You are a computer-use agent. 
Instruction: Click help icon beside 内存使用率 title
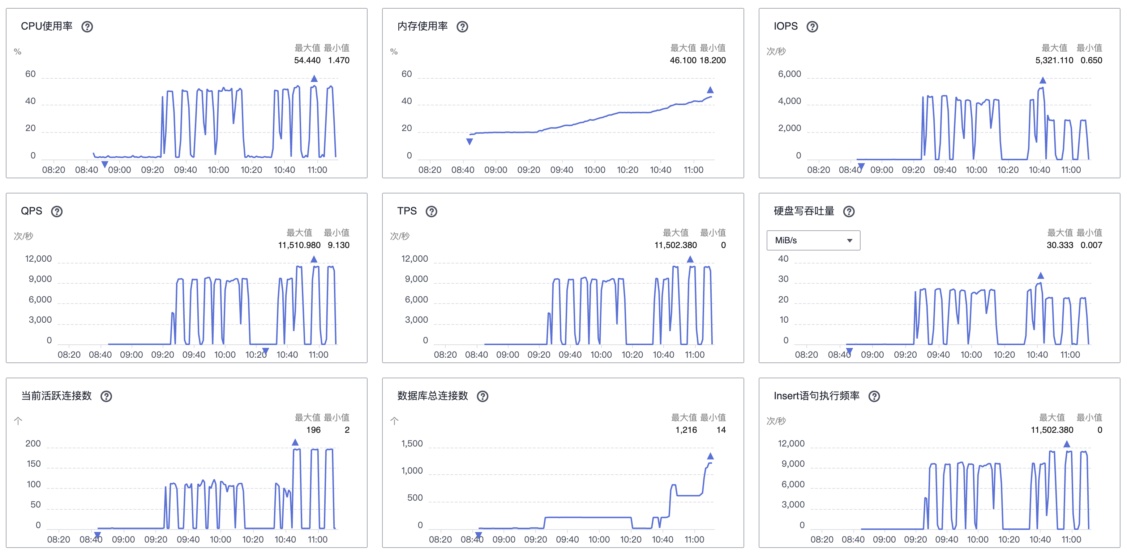coord(462,27)
